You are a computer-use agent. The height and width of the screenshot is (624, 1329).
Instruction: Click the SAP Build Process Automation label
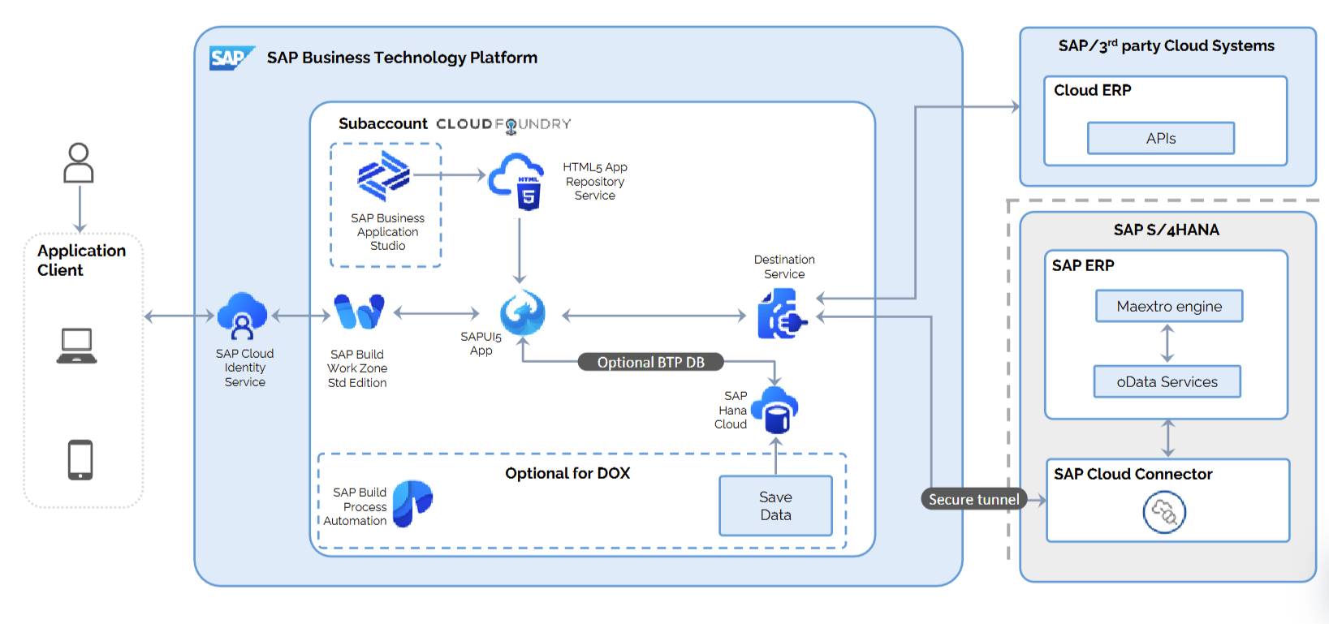[356, 506]
